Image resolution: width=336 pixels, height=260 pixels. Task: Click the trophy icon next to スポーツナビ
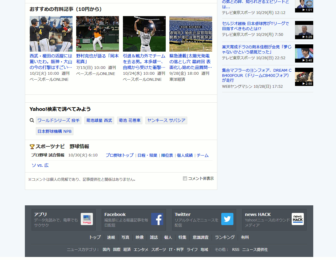click(x=32, y=146)
